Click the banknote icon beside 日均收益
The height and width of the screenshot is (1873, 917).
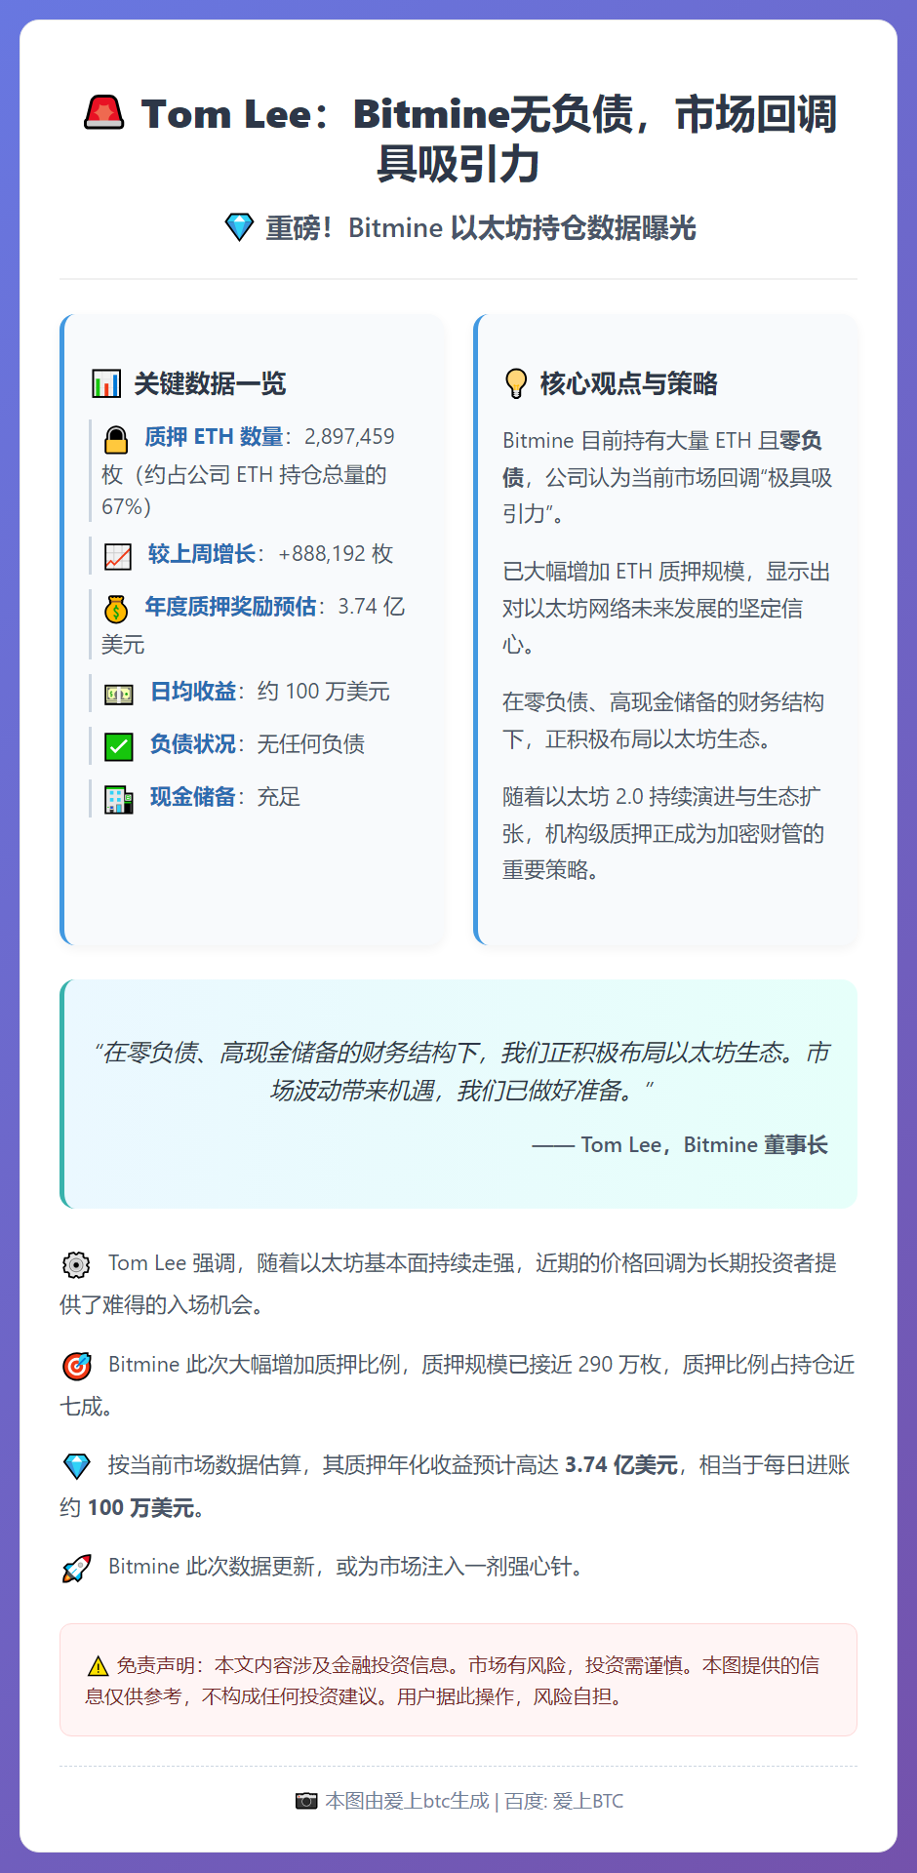coord(119,695)
